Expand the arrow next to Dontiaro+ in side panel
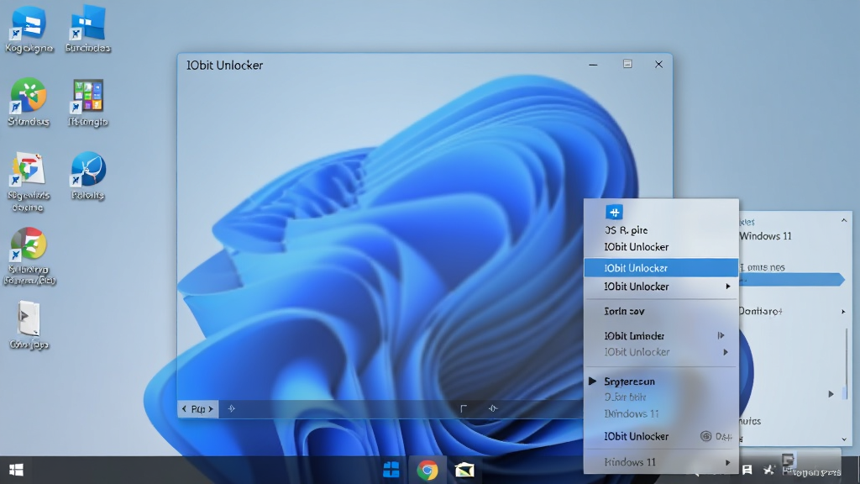Image resolution: width=860 pixels, height=484 pixels. tap(843, 312)
